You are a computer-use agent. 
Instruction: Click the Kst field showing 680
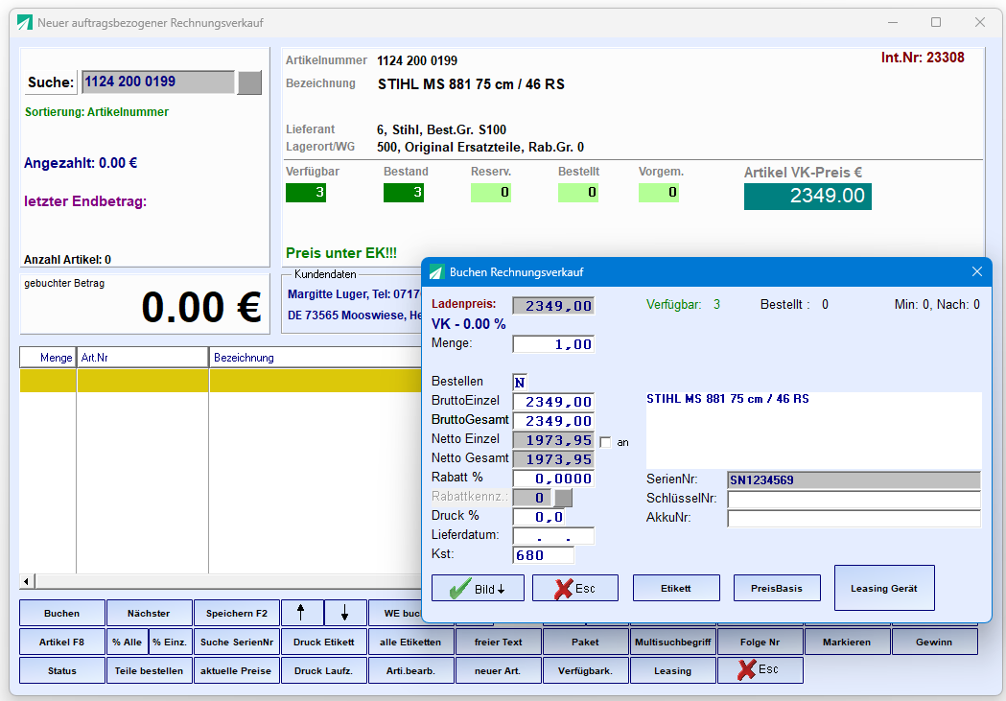click(544, 555)
